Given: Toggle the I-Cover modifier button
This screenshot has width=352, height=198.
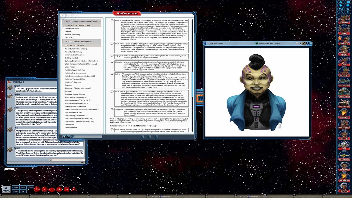Looking at the screenshot, I should click(15, 191).
